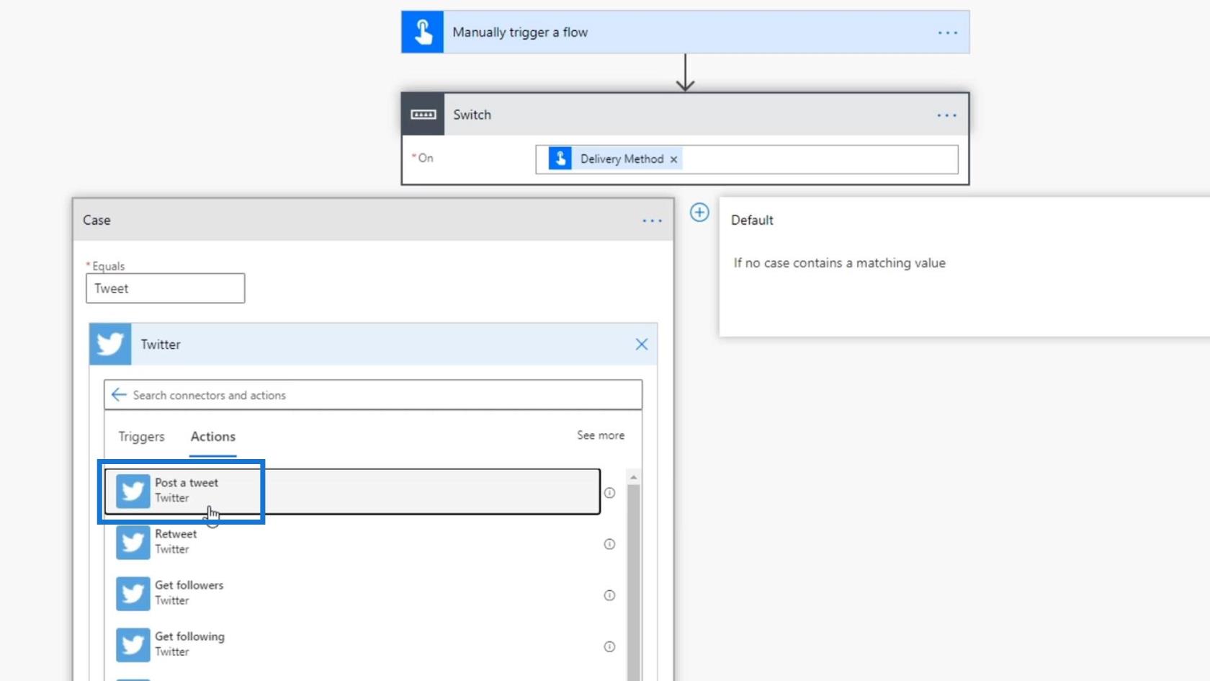
Task: Open the Case ellipsis menu
Action: pyautogui.click(x=652, y=221)
